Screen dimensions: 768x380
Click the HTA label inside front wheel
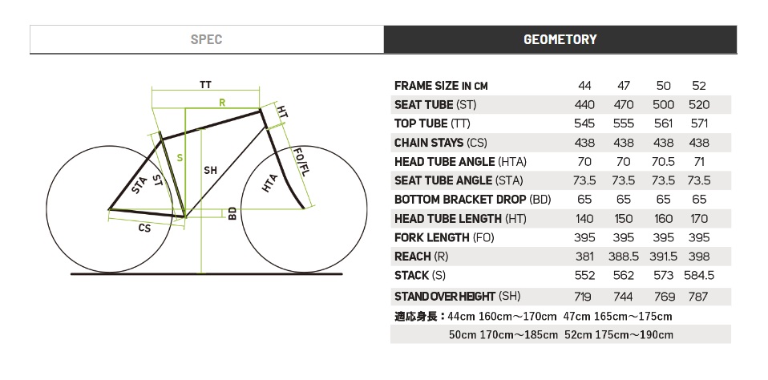[270, 183]
